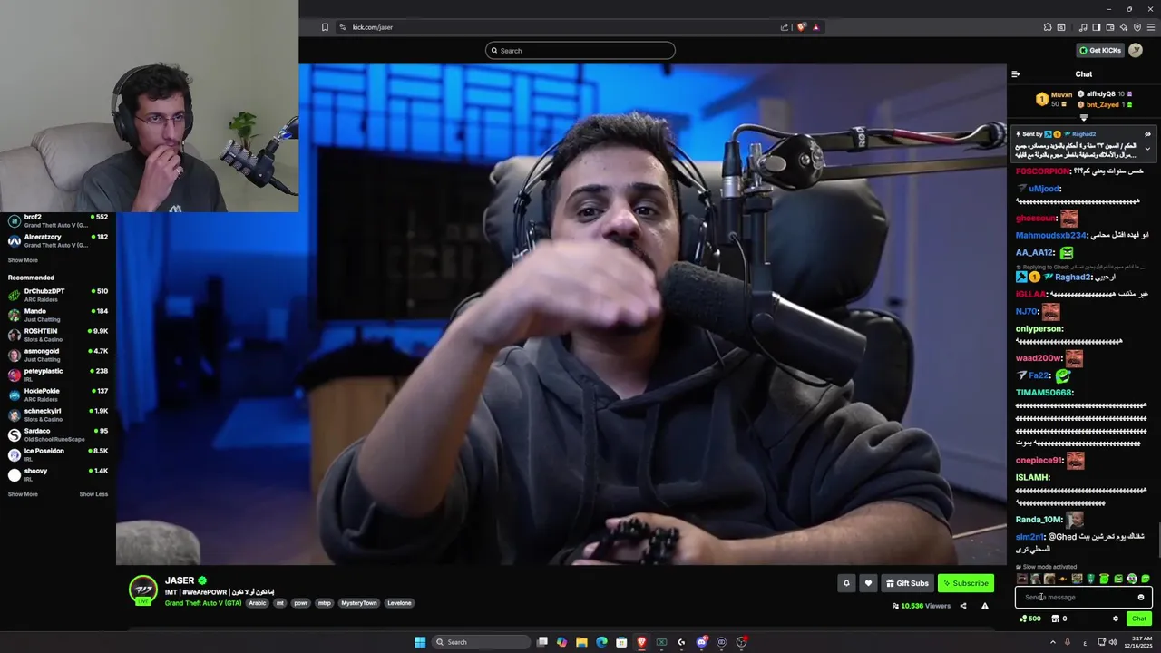This screenshot has width=1161, height=653.
Task: Click Randa_10M username in chat
Action: tap(1039, 520)
